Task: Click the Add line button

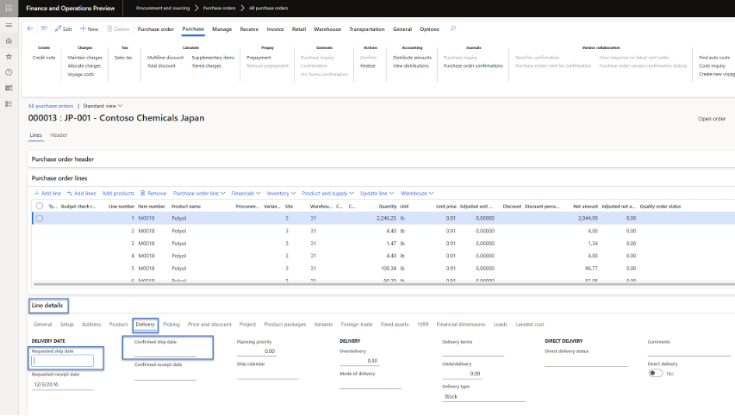Action: pos(47,193)
